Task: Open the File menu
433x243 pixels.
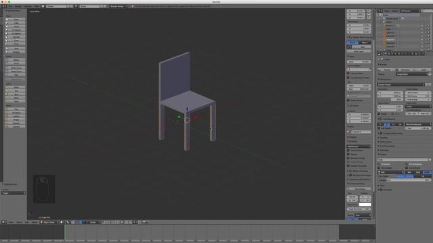Action: point(11,6)
